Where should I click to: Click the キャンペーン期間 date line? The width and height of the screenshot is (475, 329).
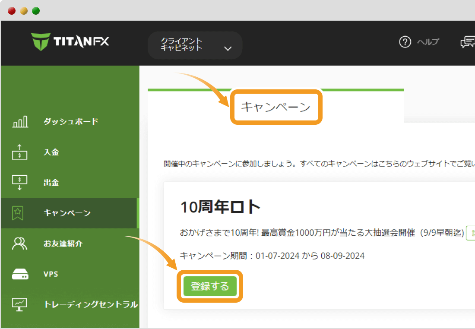click(x=272, y=256)
